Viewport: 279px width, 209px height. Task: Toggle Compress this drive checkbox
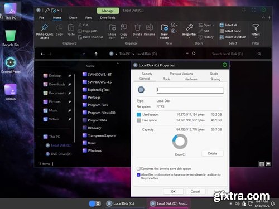click(x=138, y=168)
